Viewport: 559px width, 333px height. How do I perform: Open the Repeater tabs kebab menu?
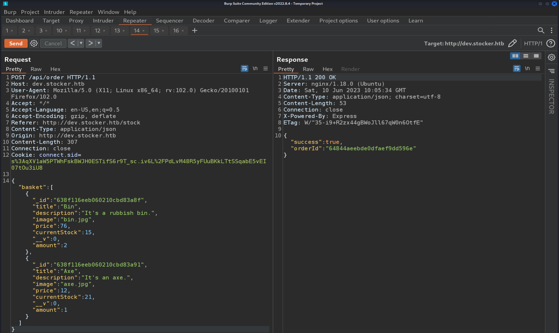(551, 30)
